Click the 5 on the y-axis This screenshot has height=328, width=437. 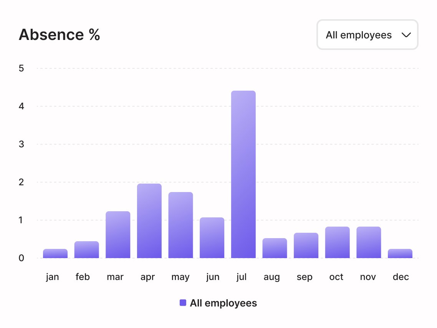pos(21,68)
